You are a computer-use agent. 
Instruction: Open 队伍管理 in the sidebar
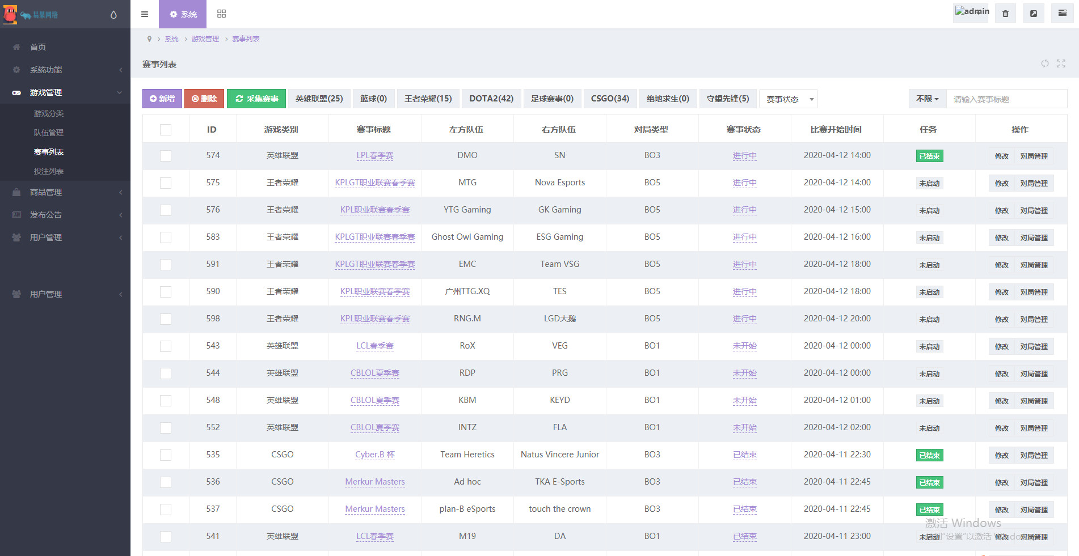pyautogui.click(x=49, y=133)
